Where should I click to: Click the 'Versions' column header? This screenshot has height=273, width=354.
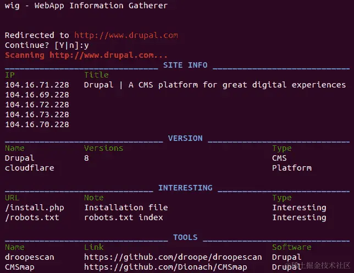click(x=104, y=148)
